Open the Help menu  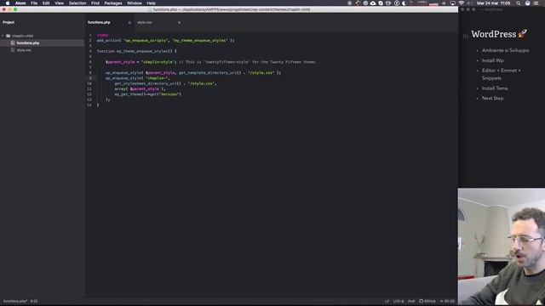(152, 3)
